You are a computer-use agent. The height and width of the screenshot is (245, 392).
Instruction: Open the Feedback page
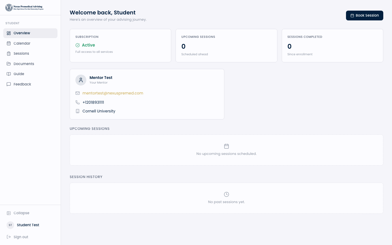click(22, 84)
